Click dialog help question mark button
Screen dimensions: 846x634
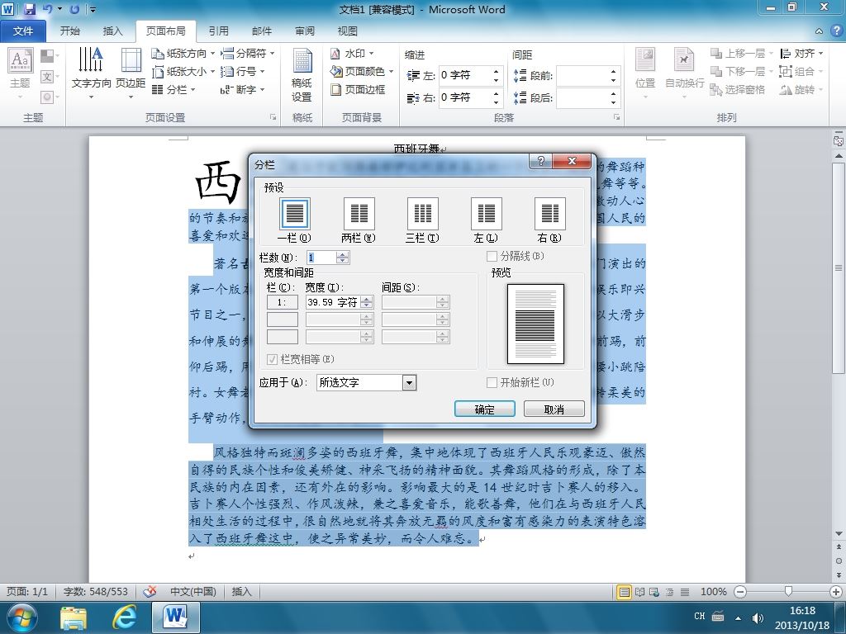(541, 161)
